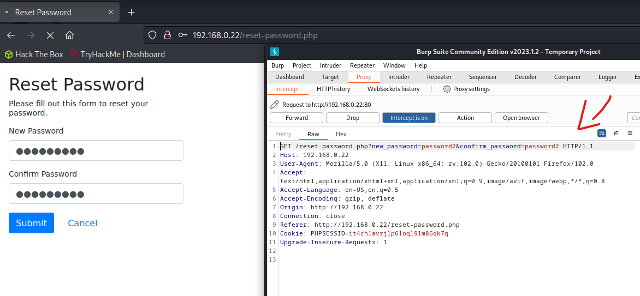Close the Reset Password tab
This screenshot has height=296, width=640.
click(111, 12)
